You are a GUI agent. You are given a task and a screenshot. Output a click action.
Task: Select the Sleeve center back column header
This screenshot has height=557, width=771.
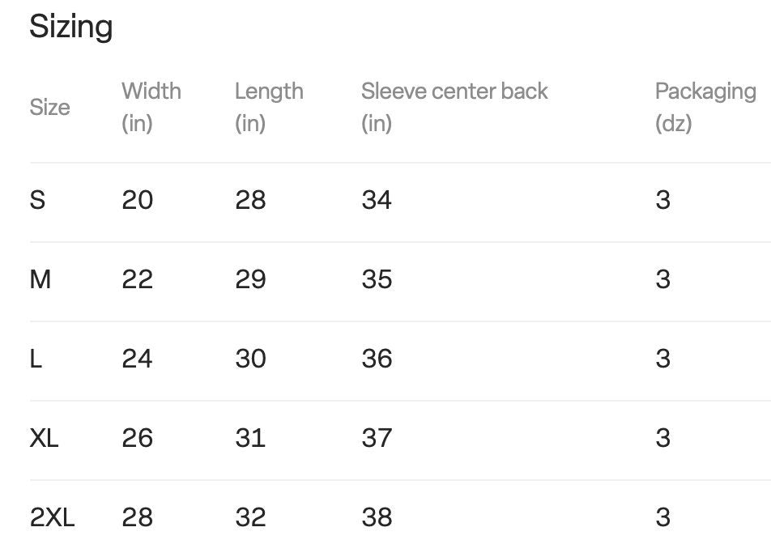point(454,107)
